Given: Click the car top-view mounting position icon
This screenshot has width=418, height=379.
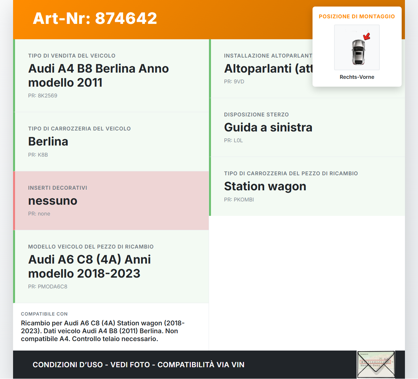Looking at the screenshot, I should 357,47.
